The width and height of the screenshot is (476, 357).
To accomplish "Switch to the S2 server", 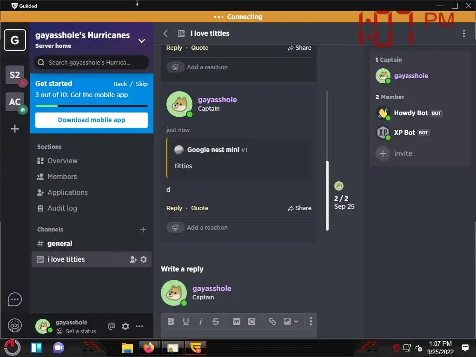I will [15, 75].
